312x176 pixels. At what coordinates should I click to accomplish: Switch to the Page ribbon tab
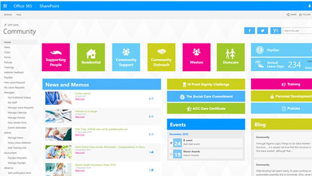19,15
